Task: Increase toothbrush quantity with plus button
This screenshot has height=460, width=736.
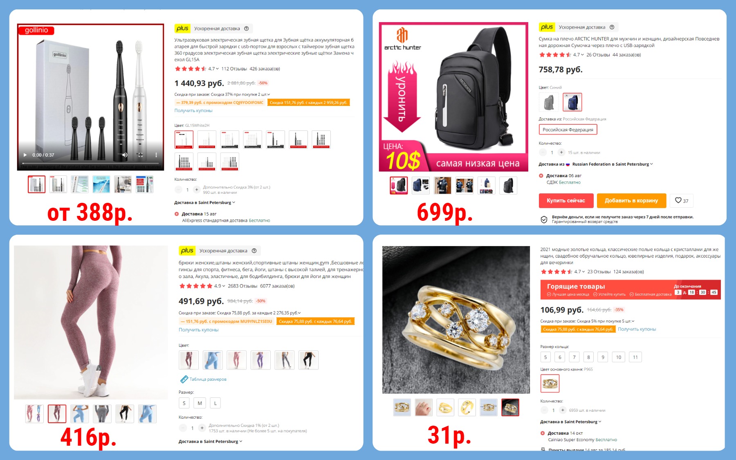Action: tap(197, 190)
